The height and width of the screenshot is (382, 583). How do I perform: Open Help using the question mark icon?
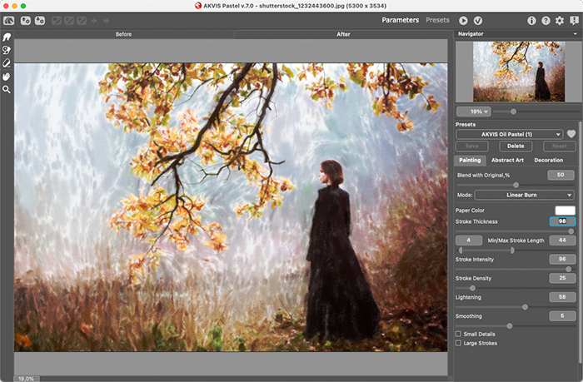point(545,19)
